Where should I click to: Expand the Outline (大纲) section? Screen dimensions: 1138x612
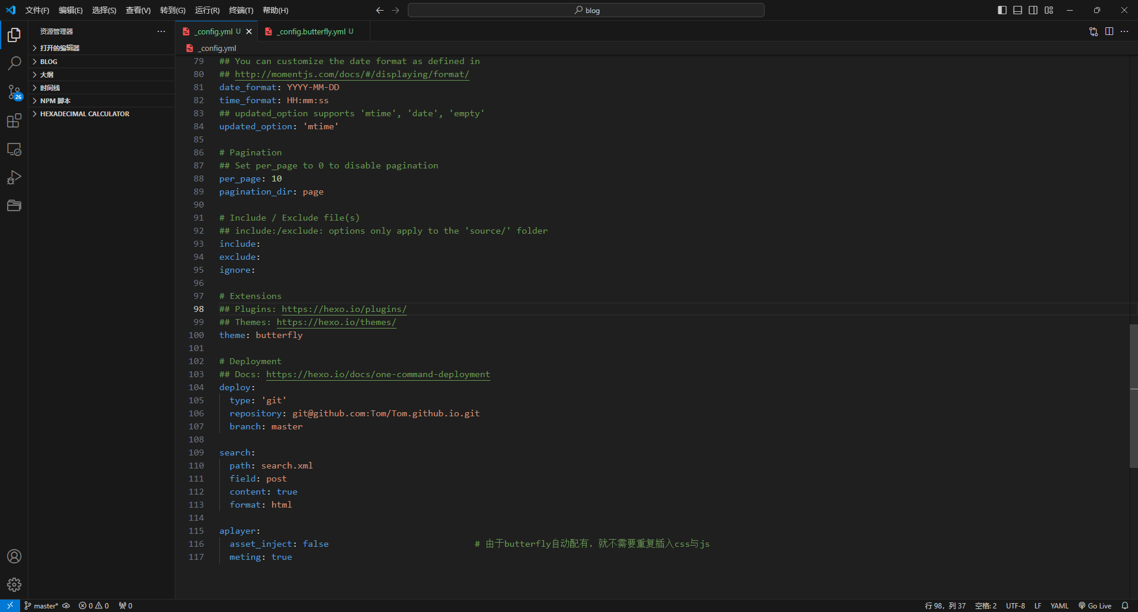coord(102,75)
